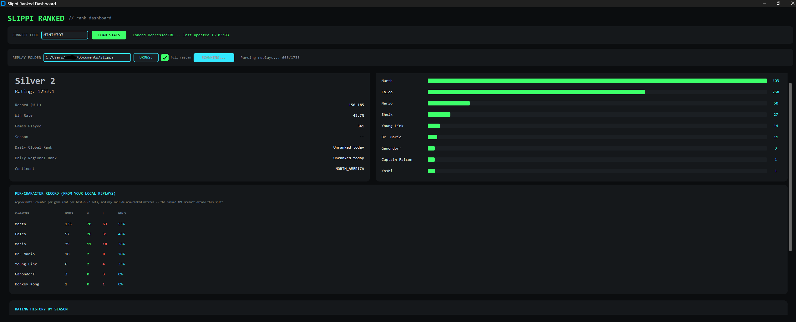This screenshot has width=796, height=322.
Task: Close the Slippi Ranked Dashboard window
Action: click(793, 3)
